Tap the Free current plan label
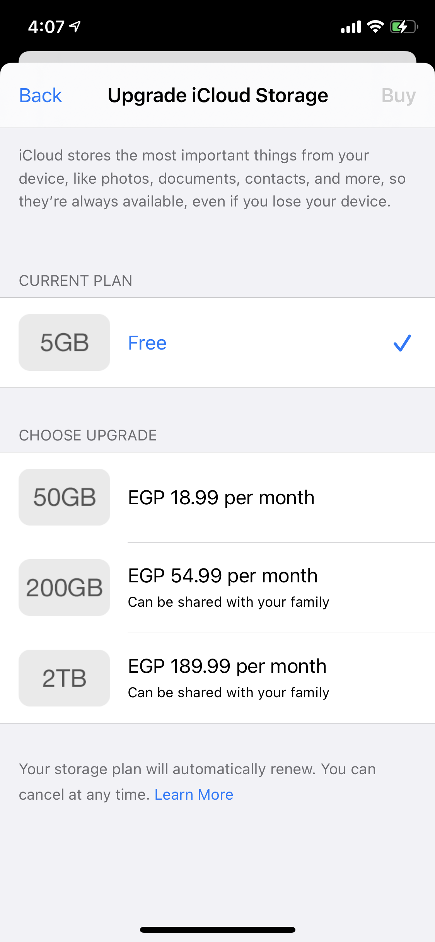 [147, 343]
